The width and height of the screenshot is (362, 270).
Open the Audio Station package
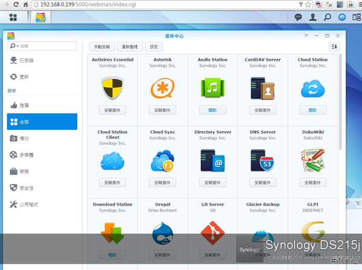pos(212,110)
